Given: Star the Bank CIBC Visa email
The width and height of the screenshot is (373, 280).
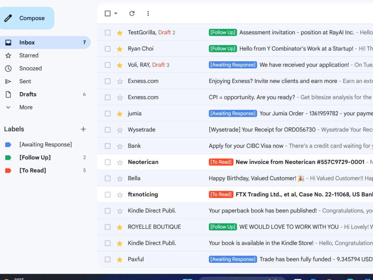Looking at the screenshot, I should (120, 146).
